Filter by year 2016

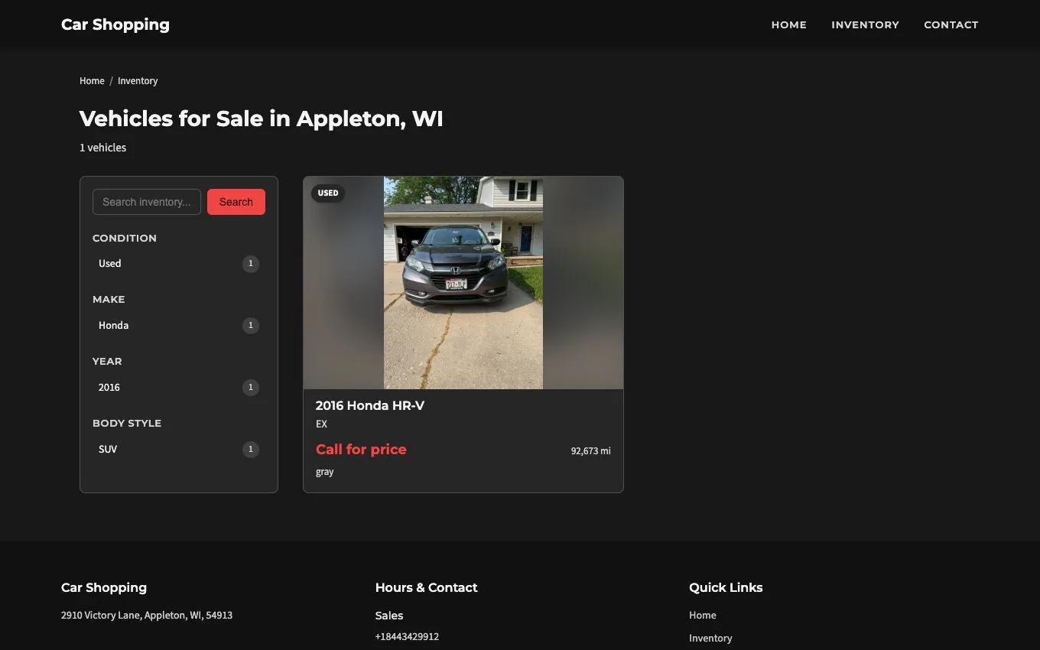click(x=179, y=388)
